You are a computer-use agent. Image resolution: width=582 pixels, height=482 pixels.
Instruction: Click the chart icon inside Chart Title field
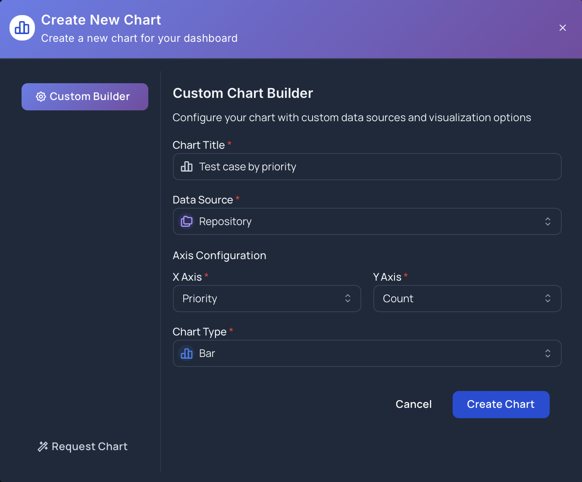(x=187, y=166)
